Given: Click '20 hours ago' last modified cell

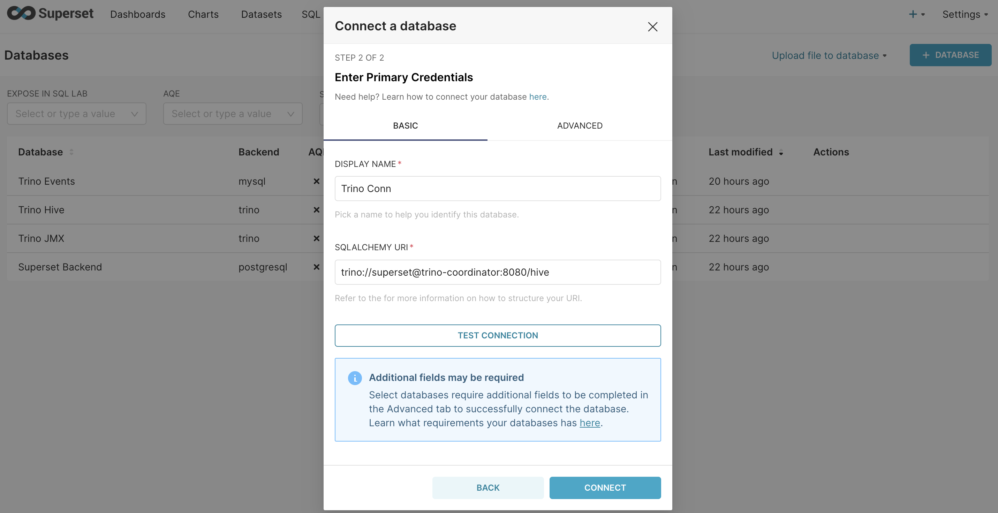Looking at the screenshot, I should pyautogui.click(x=739, y=181).
